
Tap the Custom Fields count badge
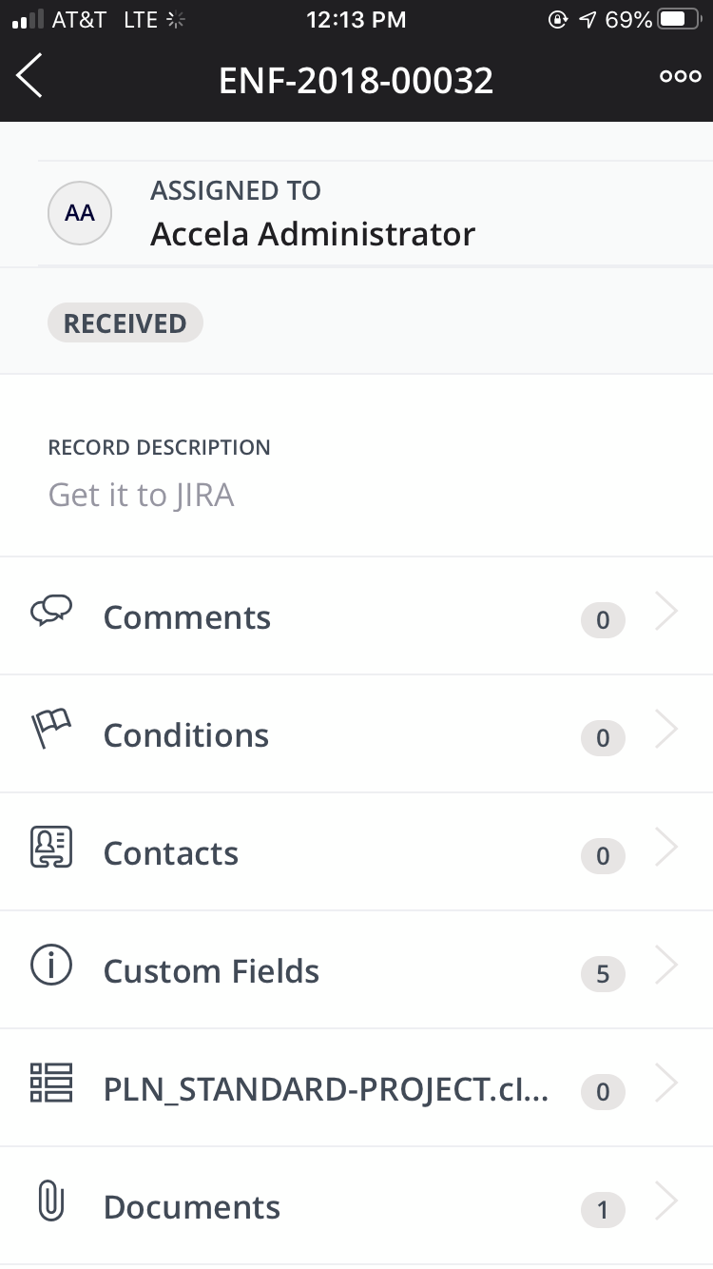click(603, 974)
